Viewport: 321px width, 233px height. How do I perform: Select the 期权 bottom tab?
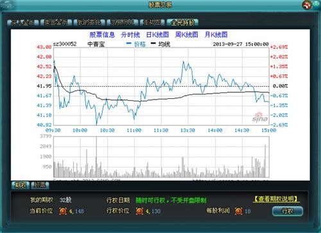coord(20,186)
